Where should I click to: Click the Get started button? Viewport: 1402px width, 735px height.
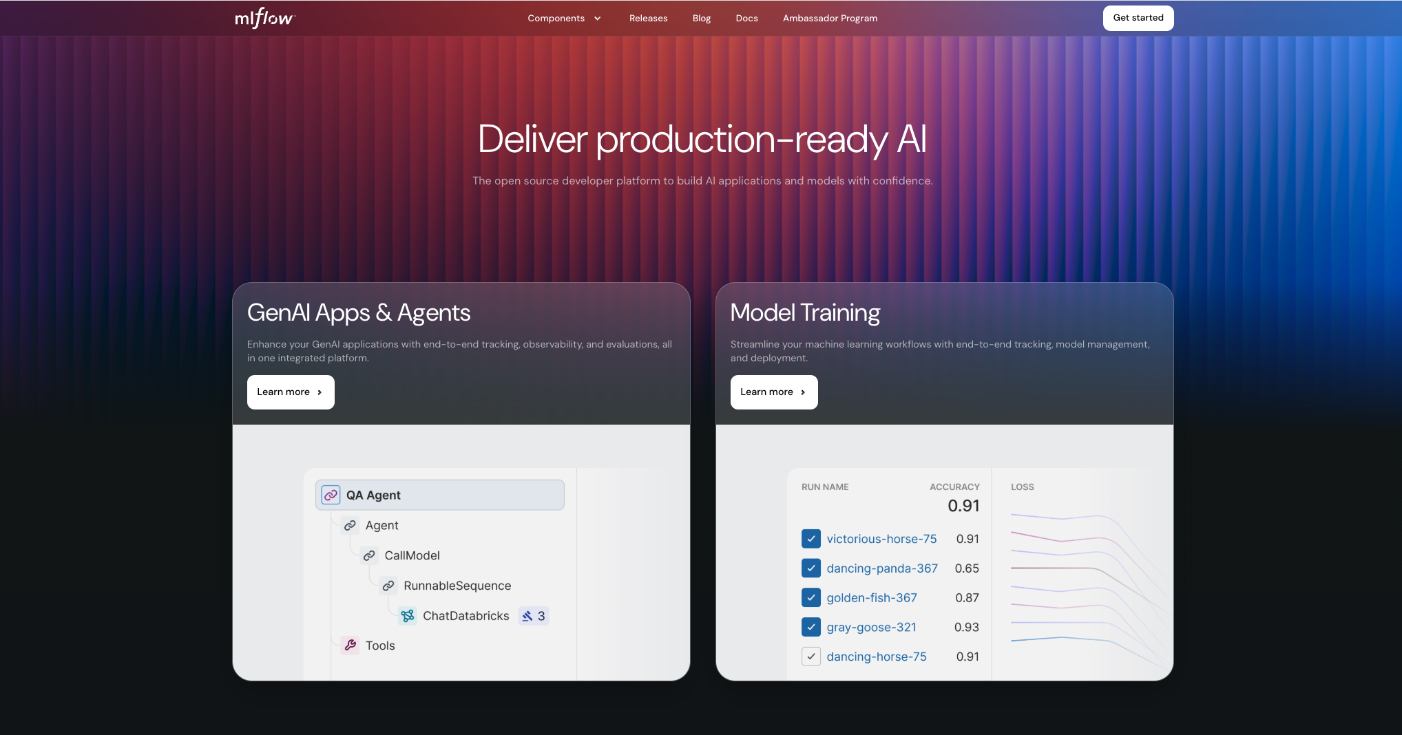(1138, 18)
